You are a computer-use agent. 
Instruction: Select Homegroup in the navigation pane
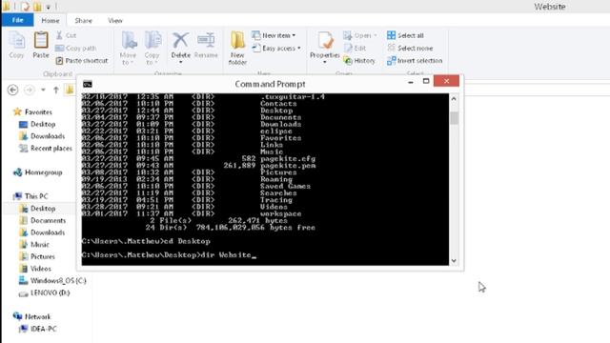[38, 172]
